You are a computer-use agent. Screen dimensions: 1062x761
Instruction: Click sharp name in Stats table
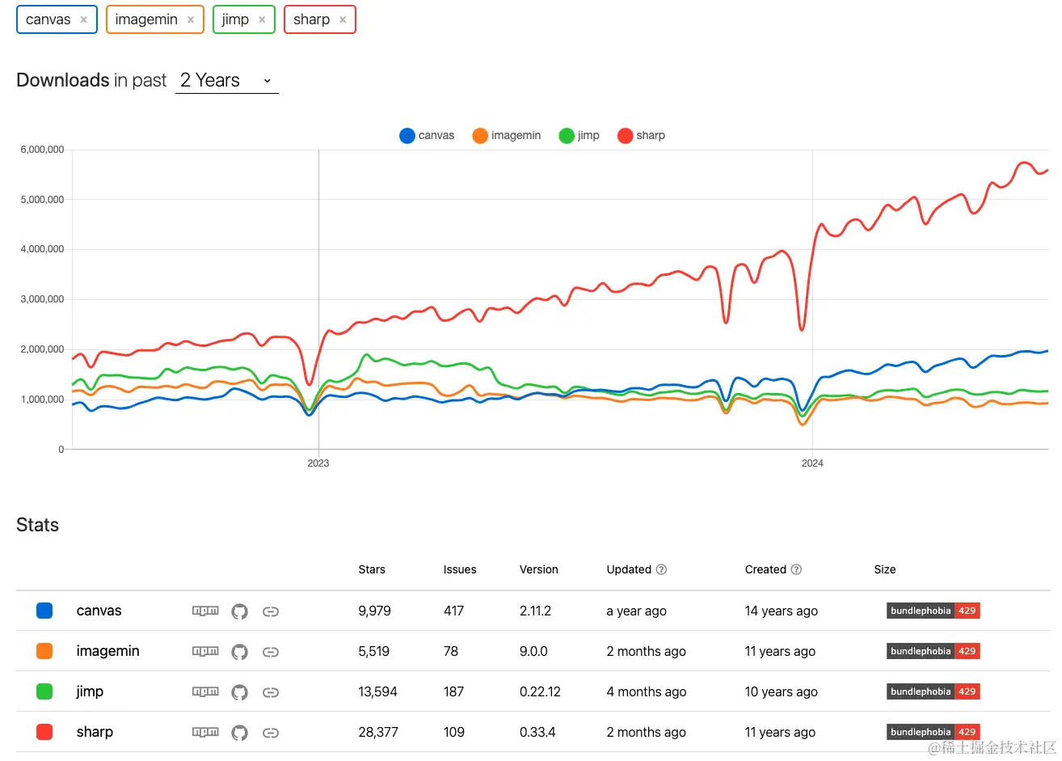(x=95, y=732)
